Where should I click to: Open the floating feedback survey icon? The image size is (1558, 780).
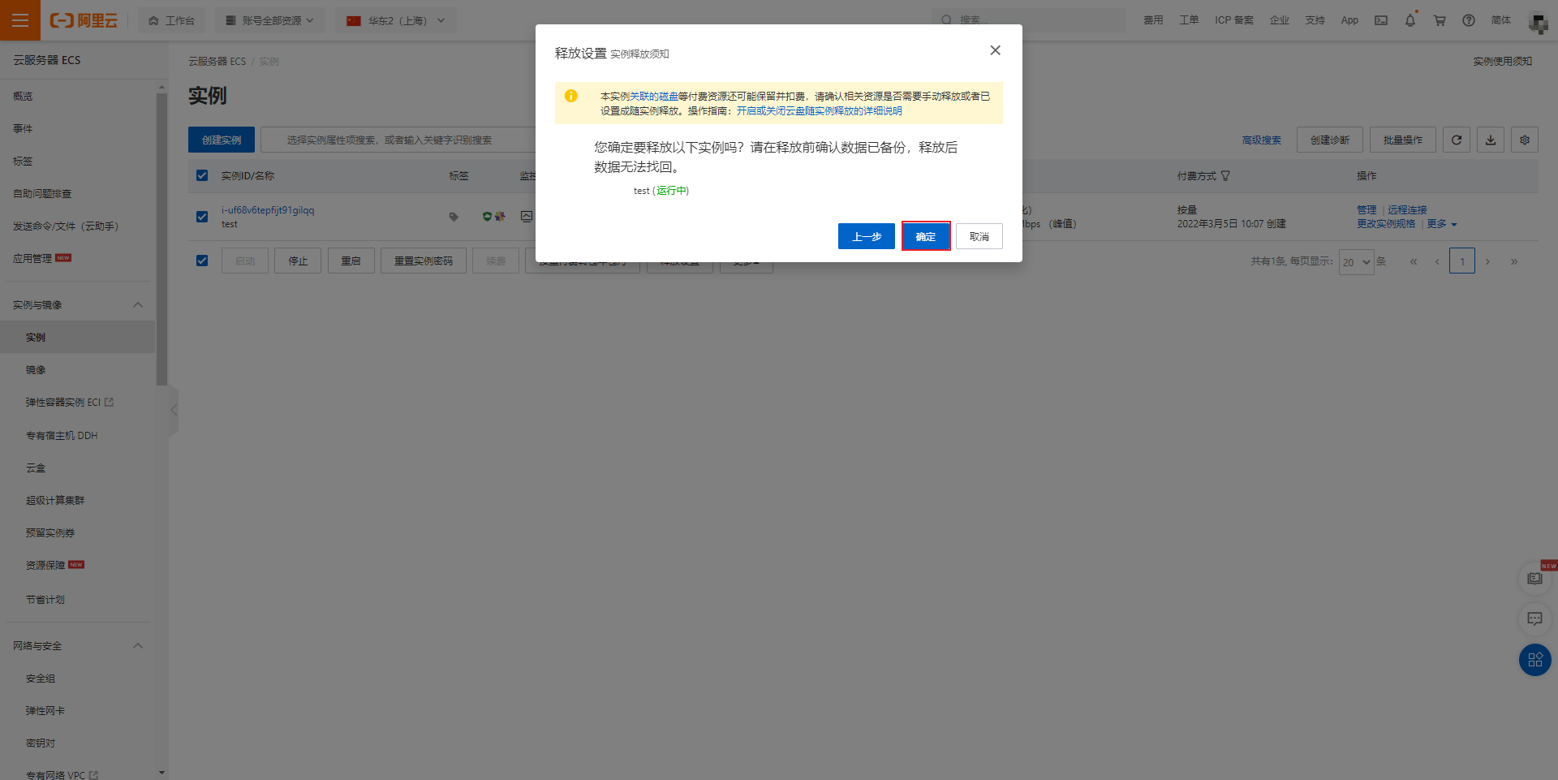pos(1534,579)
